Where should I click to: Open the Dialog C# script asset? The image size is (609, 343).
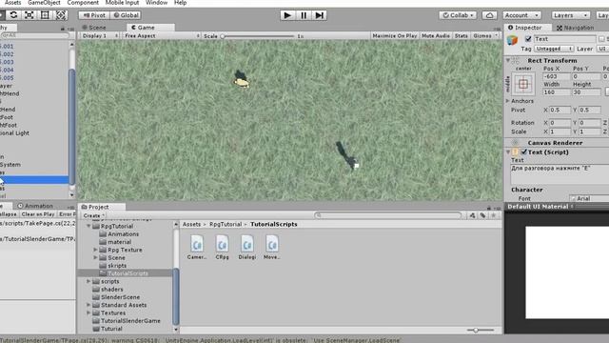coord(247,248)
